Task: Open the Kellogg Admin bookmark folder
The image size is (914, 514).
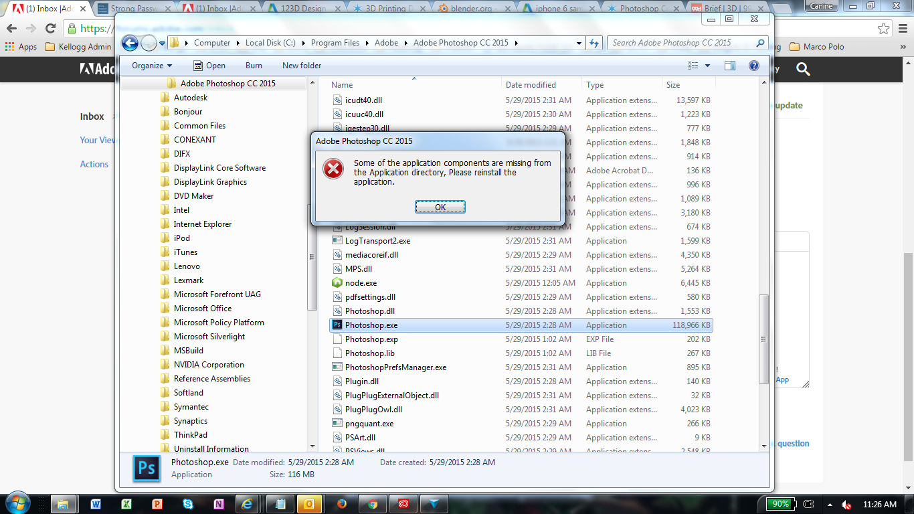Action: pos(78,47)
